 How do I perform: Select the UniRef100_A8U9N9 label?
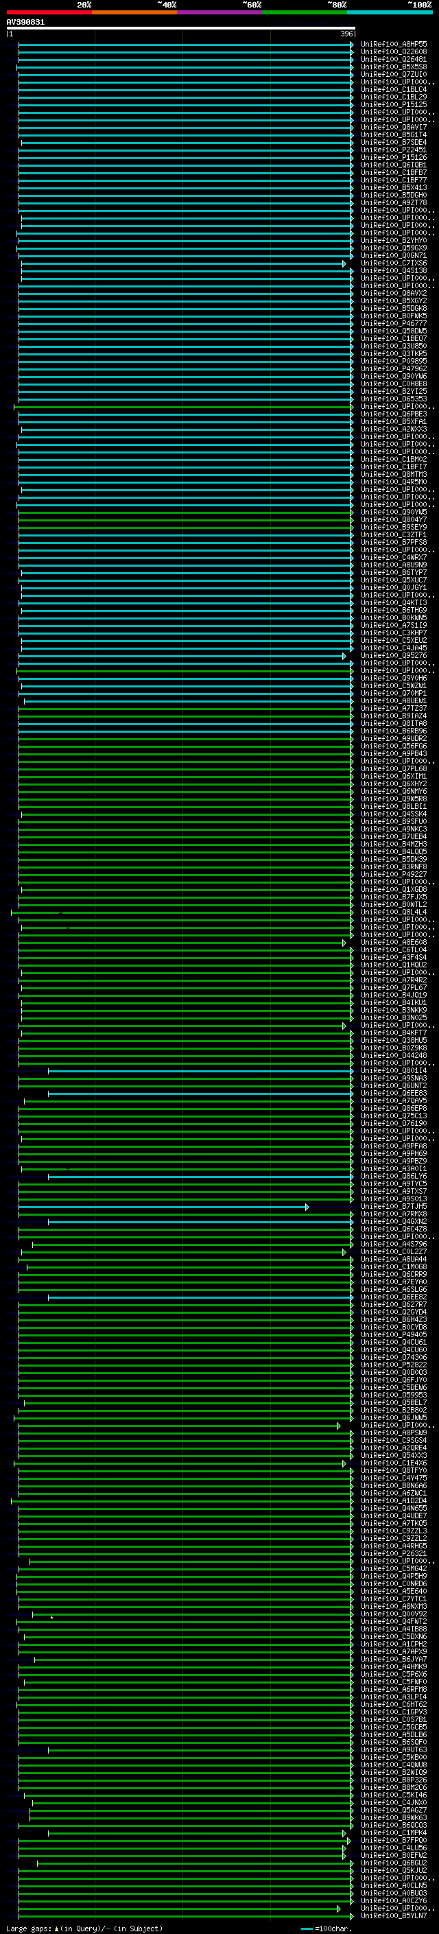394,565
